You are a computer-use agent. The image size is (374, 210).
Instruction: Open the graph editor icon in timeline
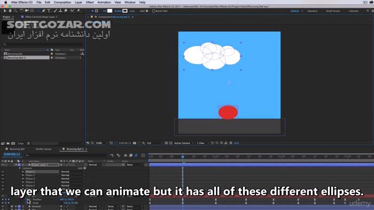[x=143, y=155]
